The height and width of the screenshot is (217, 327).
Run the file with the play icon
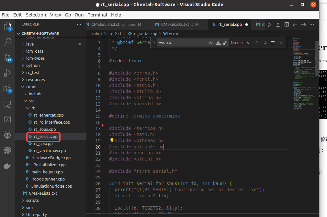point(269,25)
